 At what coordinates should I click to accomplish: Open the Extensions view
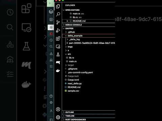58,39
